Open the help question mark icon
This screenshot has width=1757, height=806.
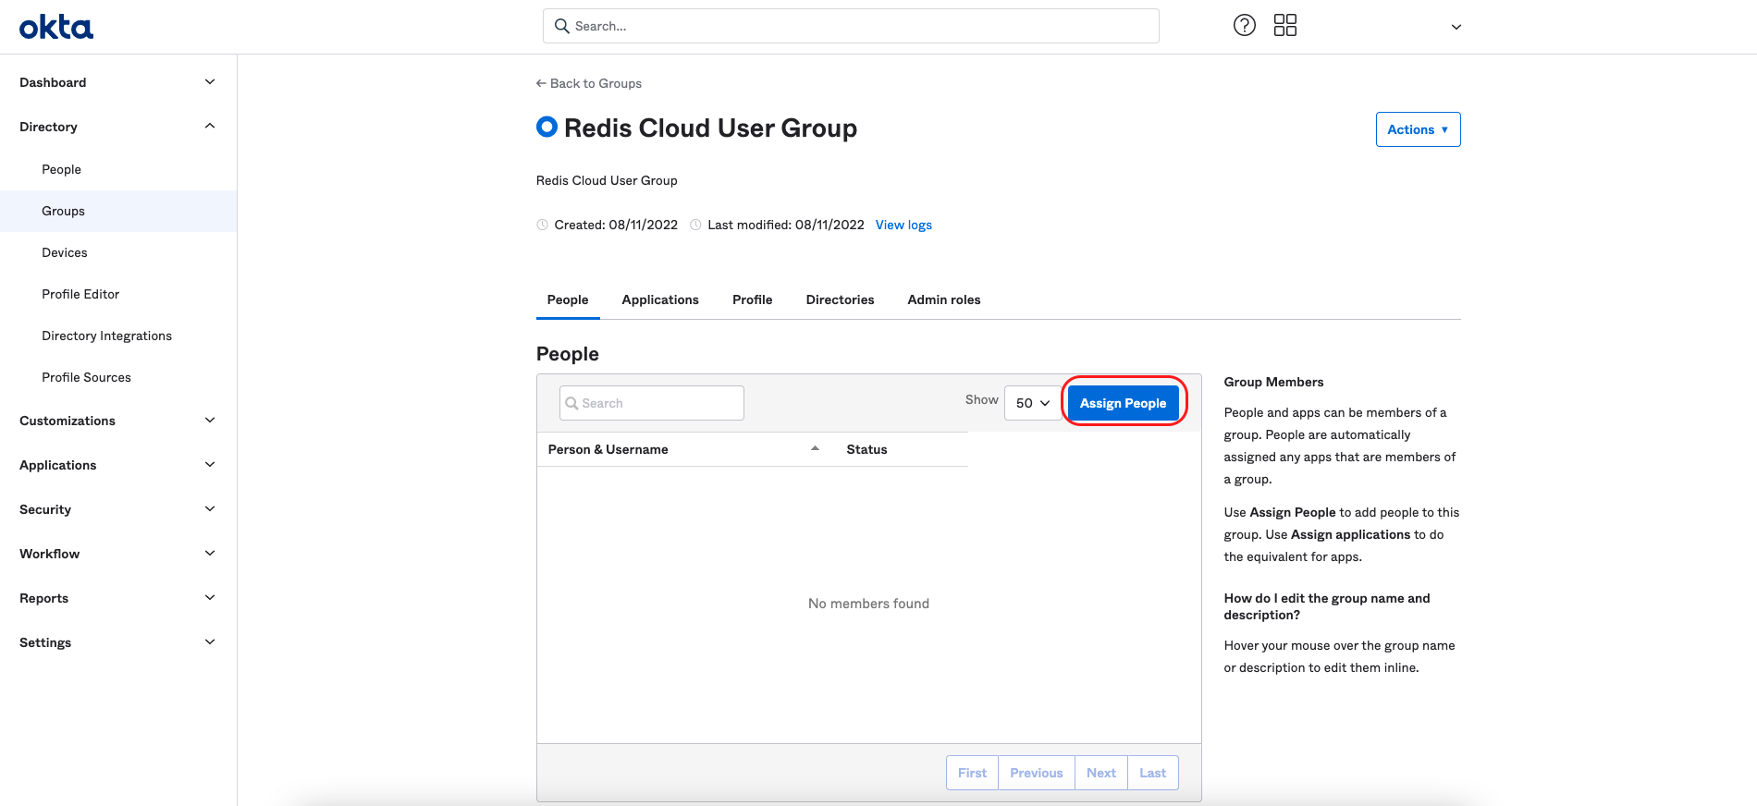(1245, 26)
